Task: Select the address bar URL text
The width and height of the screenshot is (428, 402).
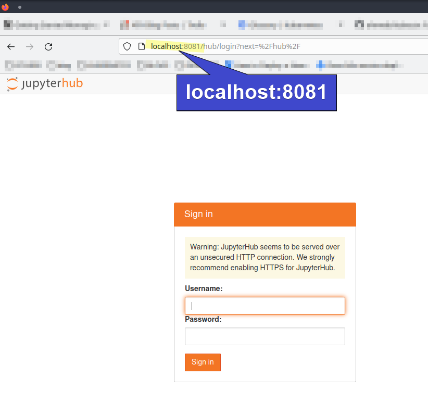Action: (225, 46)
